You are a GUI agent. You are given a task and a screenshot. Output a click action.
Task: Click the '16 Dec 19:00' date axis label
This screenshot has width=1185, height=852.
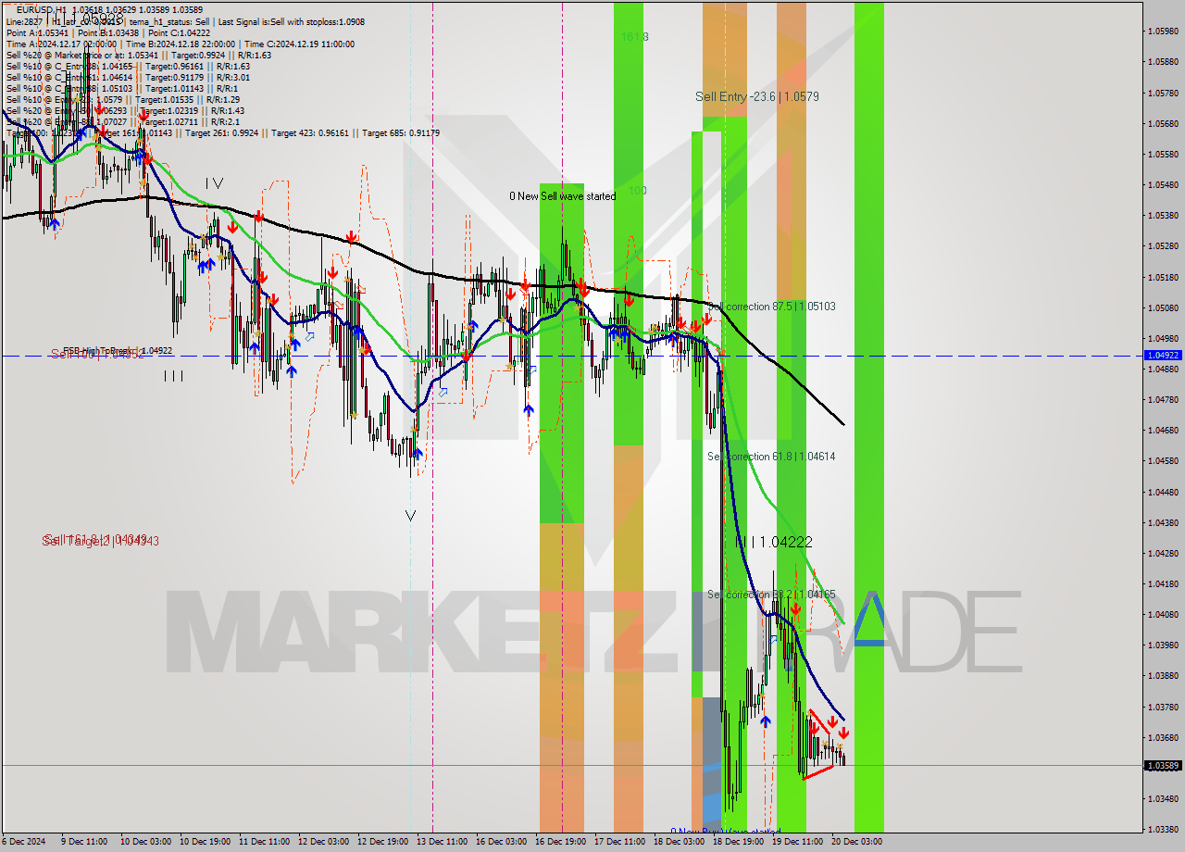[x=559, y=842]
